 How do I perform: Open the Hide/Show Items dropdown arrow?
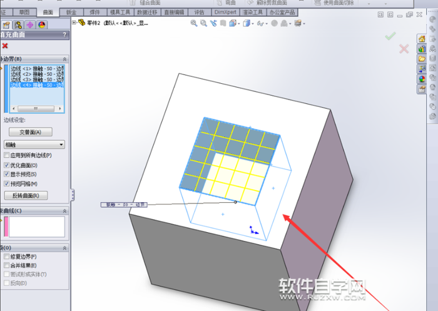[x=267, y=24]
